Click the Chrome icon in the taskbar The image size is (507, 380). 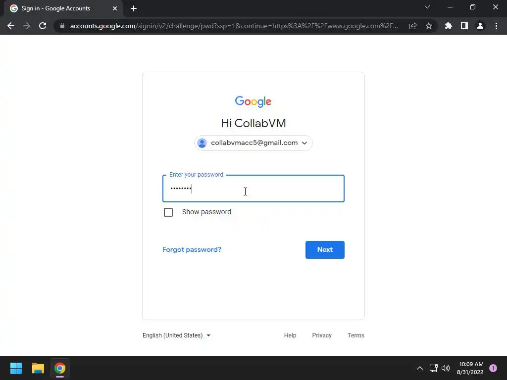click(60, 368)
